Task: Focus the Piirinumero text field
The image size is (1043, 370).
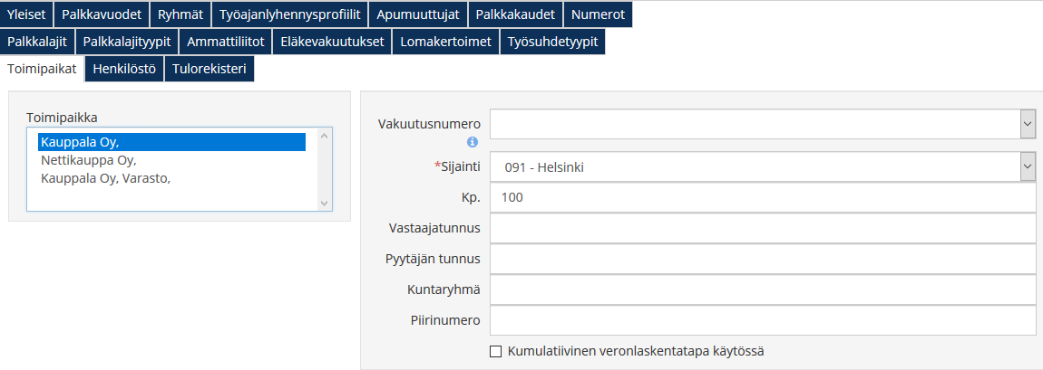Action: [x=762, y=320]
